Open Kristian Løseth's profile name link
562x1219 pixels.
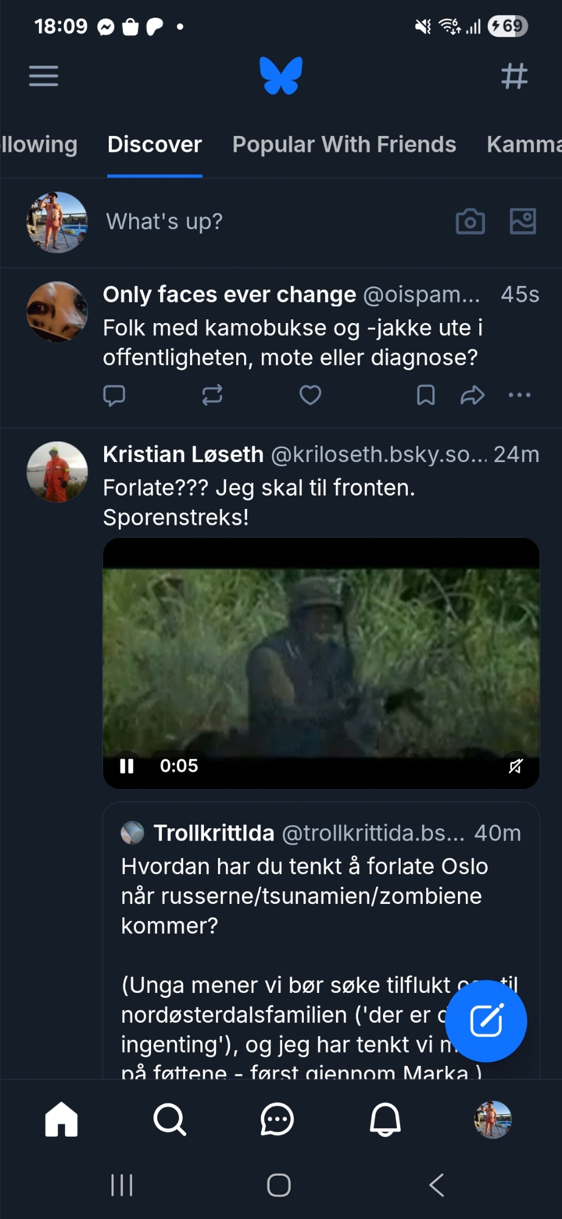point(183,455)
